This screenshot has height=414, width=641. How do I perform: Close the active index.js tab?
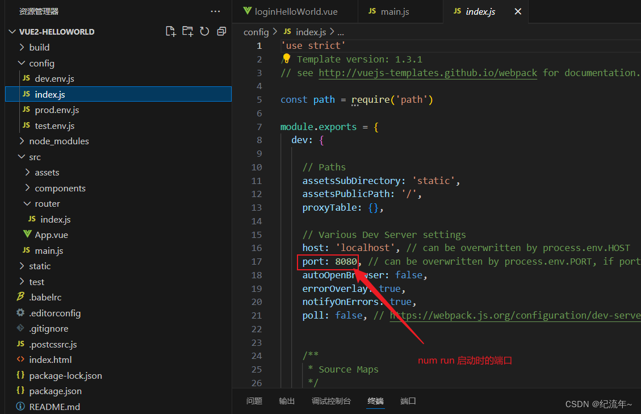pos(517,11)
